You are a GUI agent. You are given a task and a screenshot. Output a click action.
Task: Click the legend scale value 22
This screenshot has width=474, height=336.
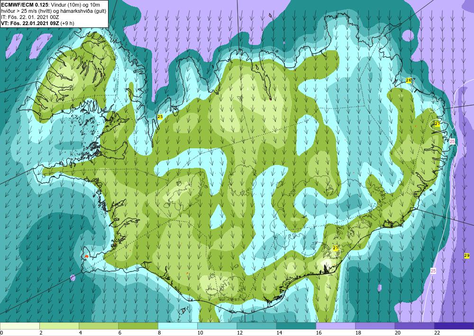[x=437, y=333]
